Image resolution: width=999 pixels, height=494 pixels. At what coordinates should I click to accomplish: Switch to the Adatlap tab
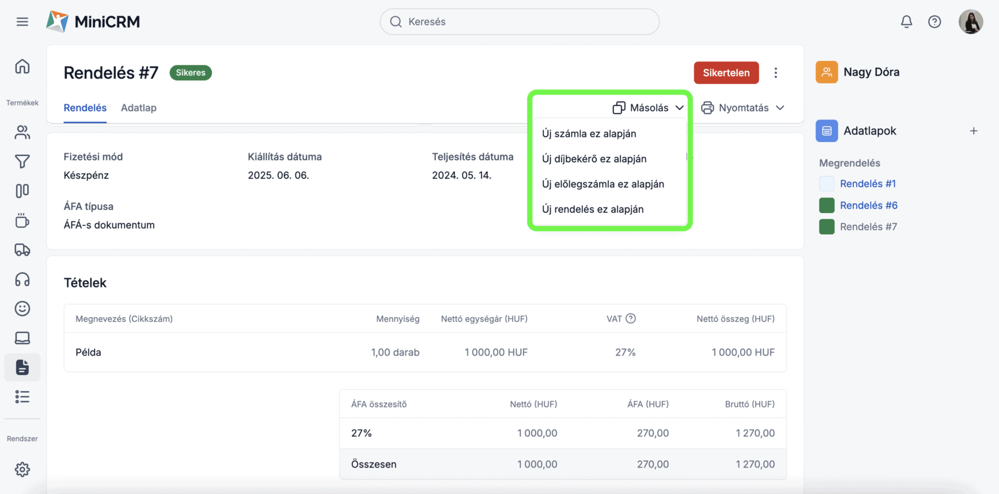[x=138, y=108]
